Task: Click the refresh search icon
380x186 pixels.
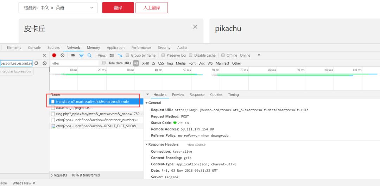Action: tap(36, 63)
